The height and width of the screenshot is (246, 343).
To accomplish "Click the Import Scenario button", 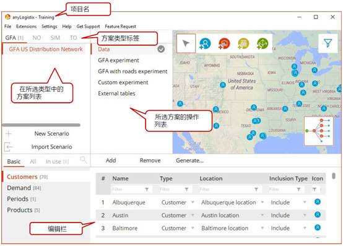I will (51, 147).
